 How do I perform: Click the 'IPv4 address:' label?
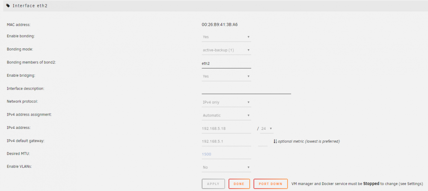[x=18, y=128]
